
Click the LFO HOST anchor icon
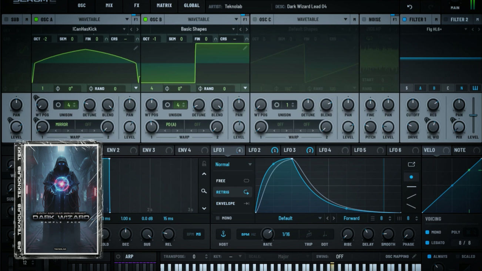point(224,234)
